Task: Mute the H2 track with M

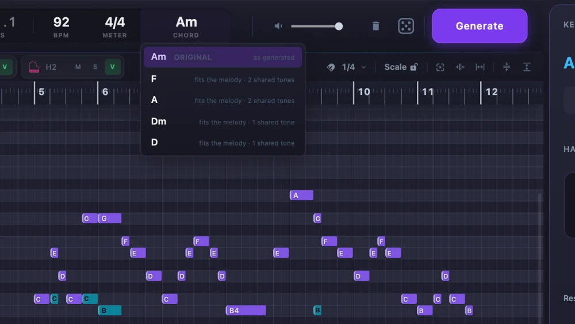Action: point(78,67)
